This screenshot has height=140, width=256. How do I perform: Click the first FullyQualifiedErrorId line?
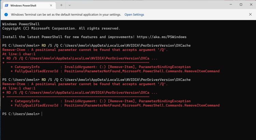click(x=115, y=71)
